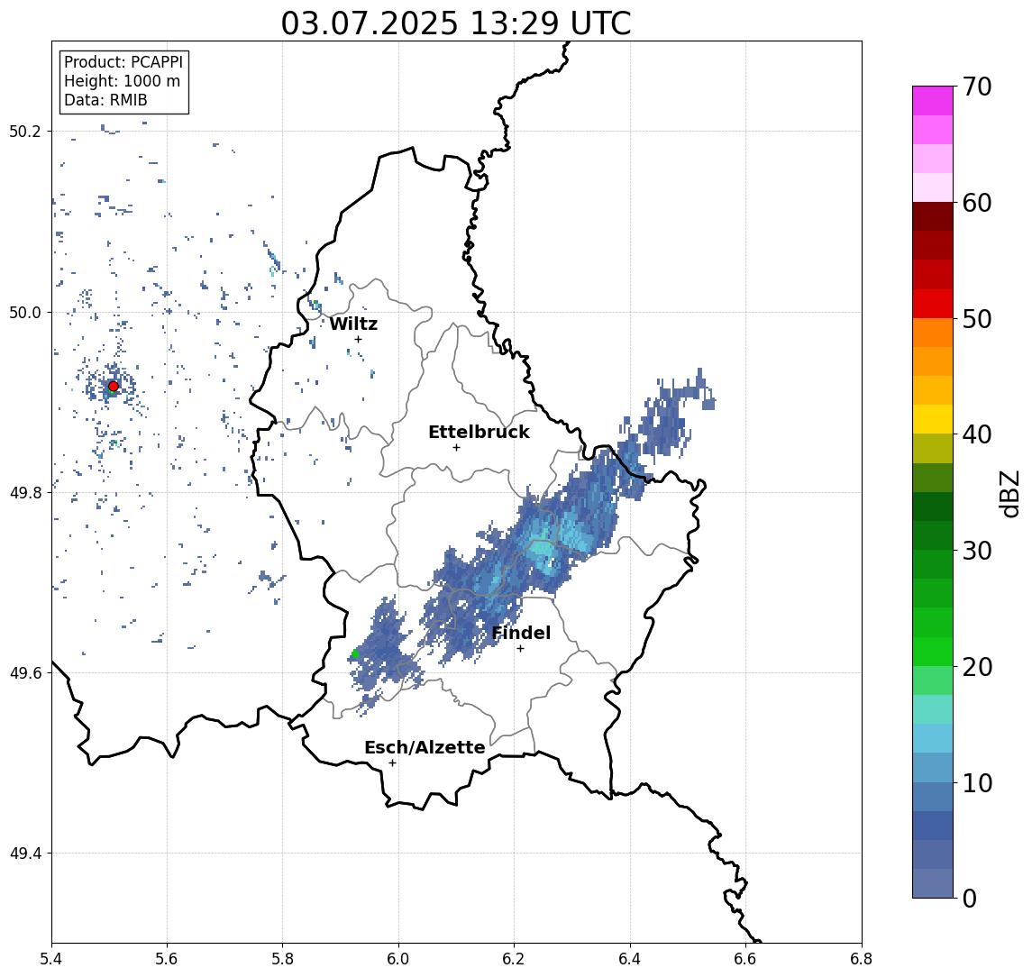
Task: Click the turquoise colorbar band above 15
Action: tap(933, 709)
